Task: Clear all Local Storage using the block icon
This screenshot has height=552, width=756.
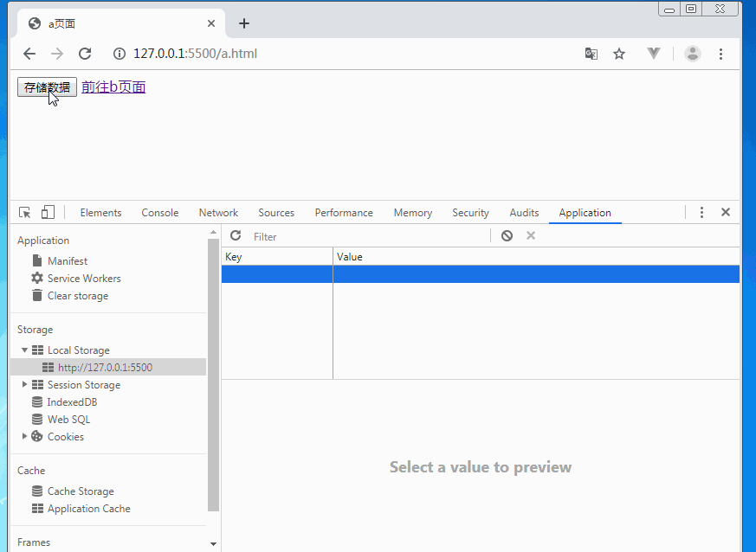Action: click(x=507, y=235)
